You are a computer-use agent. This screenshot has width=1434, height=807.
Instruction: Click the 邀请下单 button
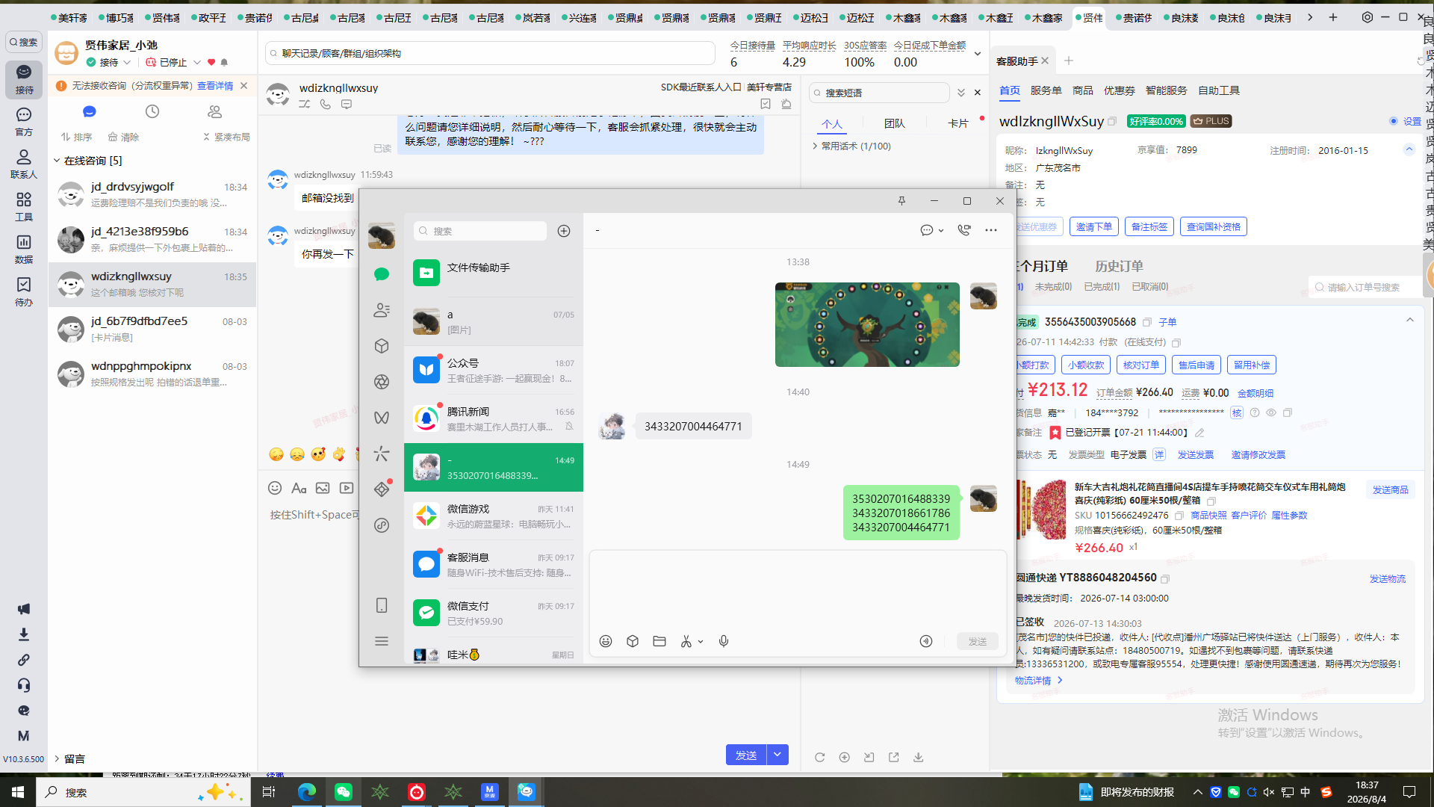coord(1093,226)
